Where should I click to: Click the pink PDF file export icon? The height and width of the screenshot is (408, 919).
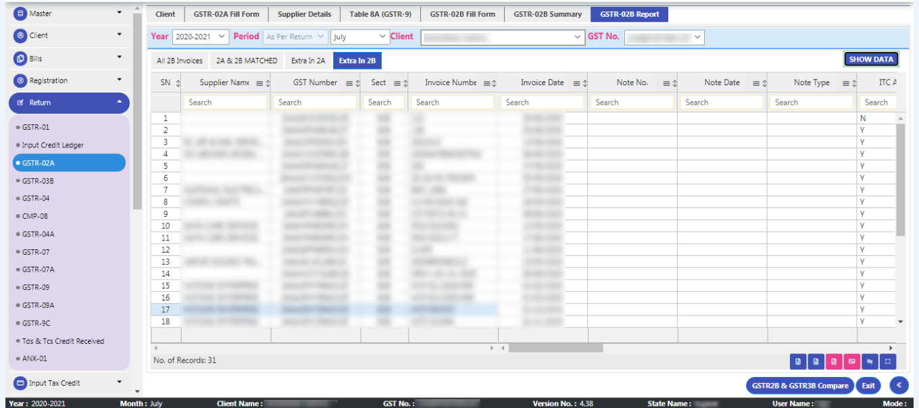[834, 361]
